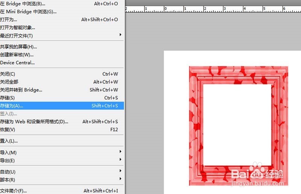Choose 在 Bridge 中浏览(B)... menu entry
This screenshot has height=194, width=301.
pyautogui.click(x=62, y=4)
